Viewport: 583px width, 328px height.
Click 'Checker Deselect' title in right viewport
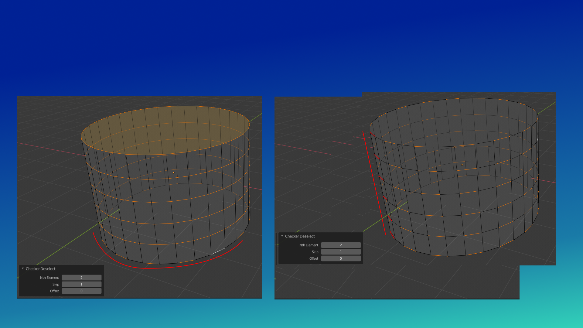tap(300, 236)
